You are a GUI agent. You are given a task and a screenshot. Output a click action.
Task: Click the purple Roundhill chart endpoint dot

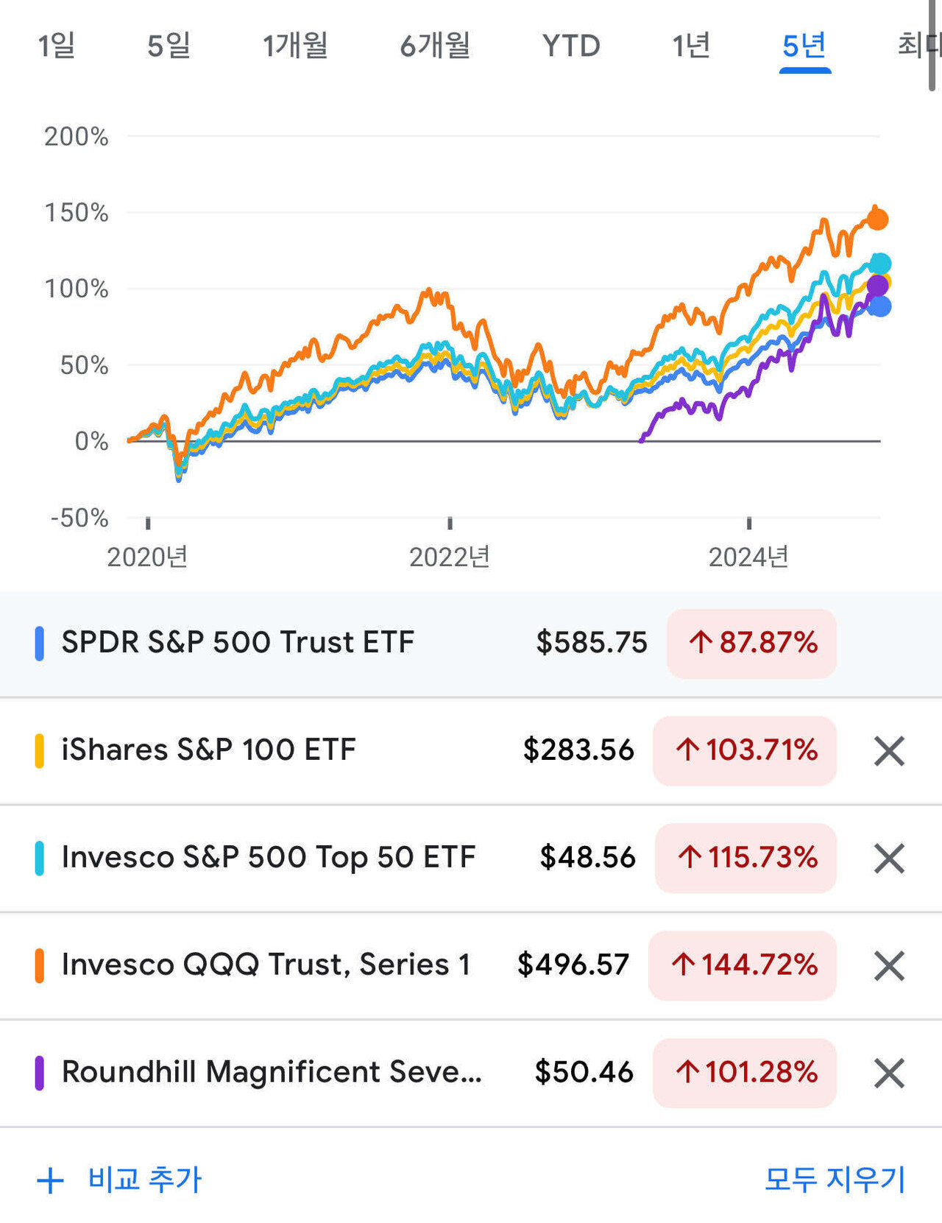(x=877, y=286)
